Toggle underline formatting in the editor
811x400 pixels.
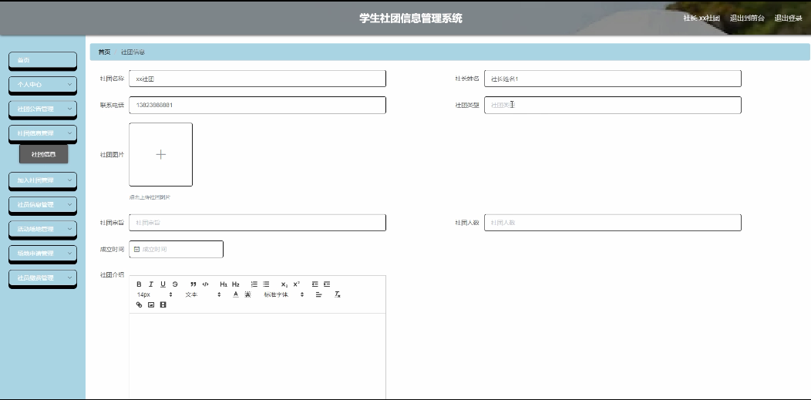click(163, 284)
